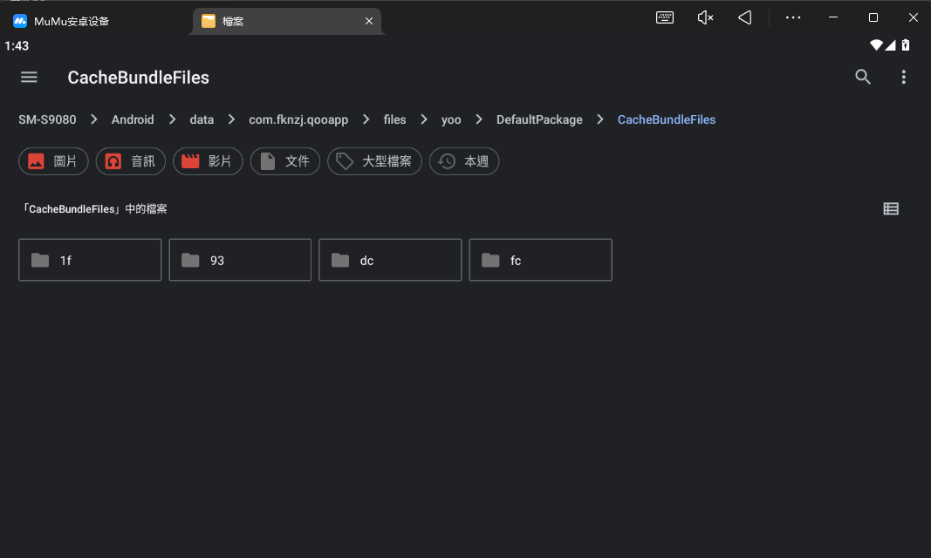The image size is (931, 558).
Task: Filter by 大型檔案 large files chip
Action: [x=374, y=161]
